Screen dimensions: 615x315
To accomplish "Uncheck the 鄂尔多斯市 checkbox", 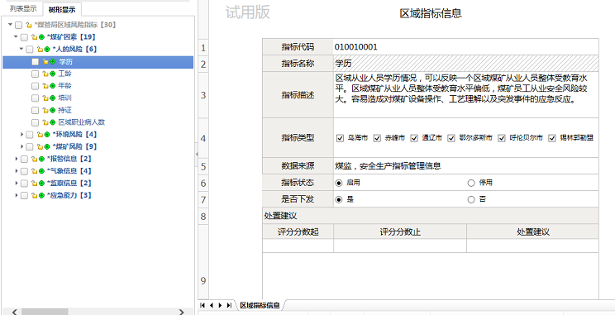I will pyautogui.click(x=451, y=138).
